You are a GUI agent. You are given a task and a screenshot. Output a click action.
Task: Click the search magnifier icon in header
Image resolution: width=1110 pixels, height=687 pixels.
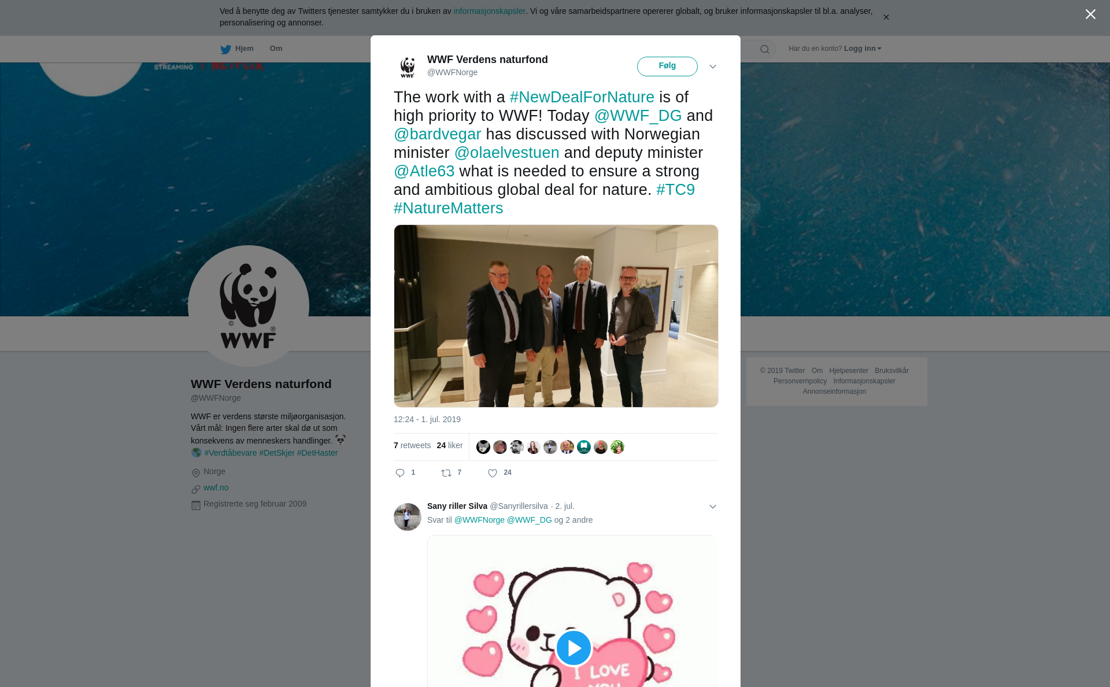(765, 49)
